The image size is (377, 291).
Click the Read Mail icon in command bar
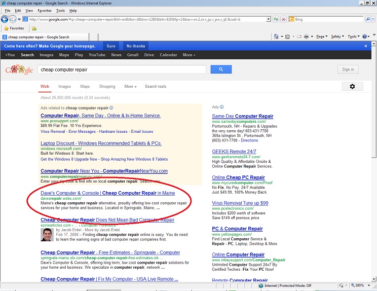click(x=299, y=37)
